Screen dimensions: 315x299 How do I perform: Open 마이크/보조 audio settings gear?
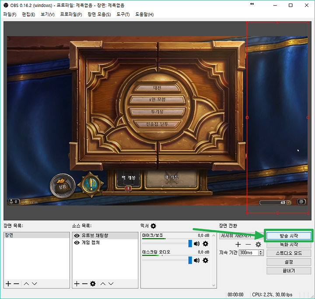[205, 244]
